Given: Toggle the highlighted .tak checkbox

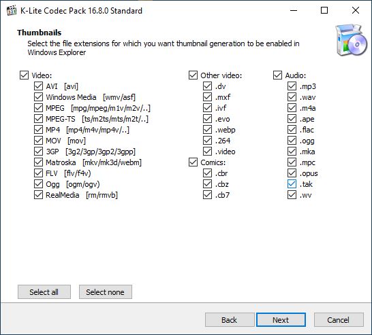Looking at the screenshot, I should click(292, 184).
